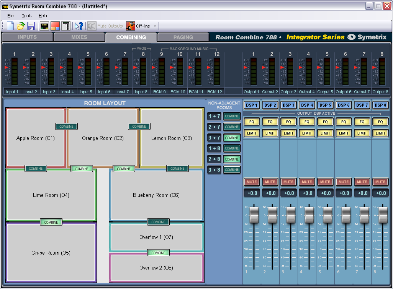393x289 pixels.
Task: Toggle the non-adjacent 3 + 8 Combine button
Action: (x=232, y=170)
